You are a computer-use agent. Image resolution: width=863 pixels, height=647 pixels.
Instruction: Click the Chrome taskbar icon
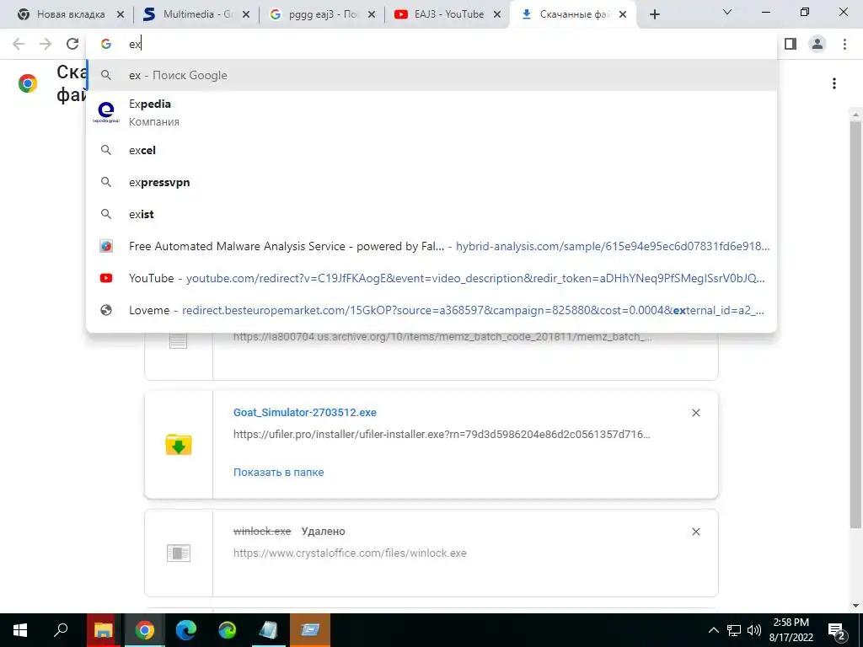pyautogui.click(x=144, y=630)
